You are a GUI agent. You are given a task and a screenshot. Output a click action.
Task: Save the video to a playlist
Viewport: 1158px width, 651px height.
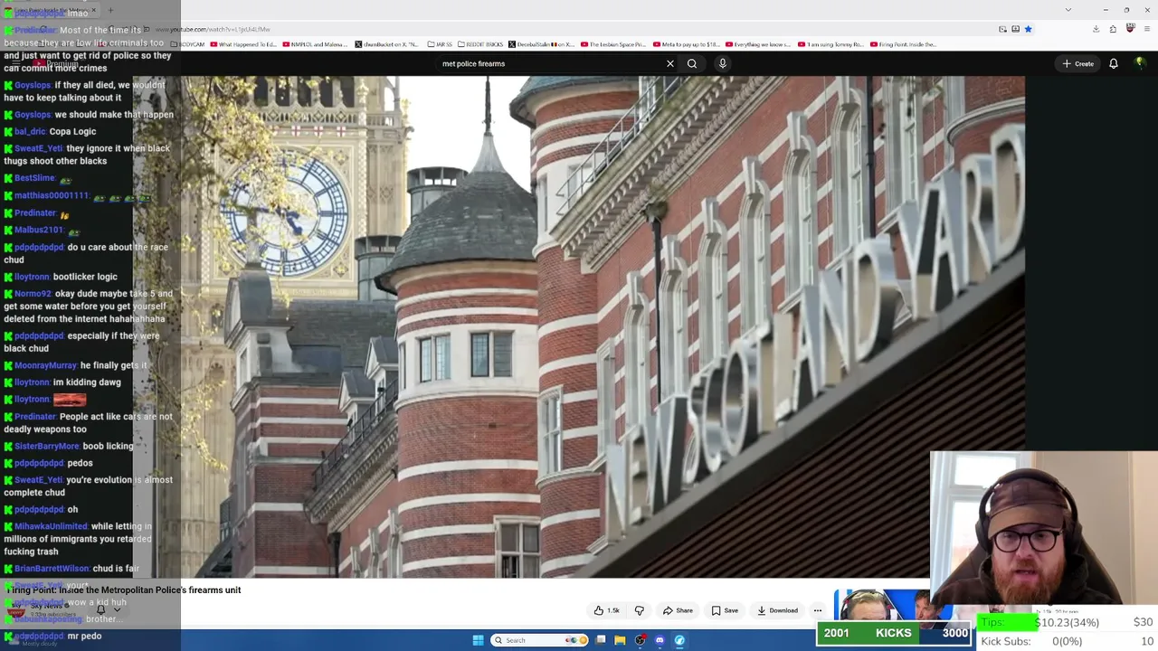click(x=725, y=610)
